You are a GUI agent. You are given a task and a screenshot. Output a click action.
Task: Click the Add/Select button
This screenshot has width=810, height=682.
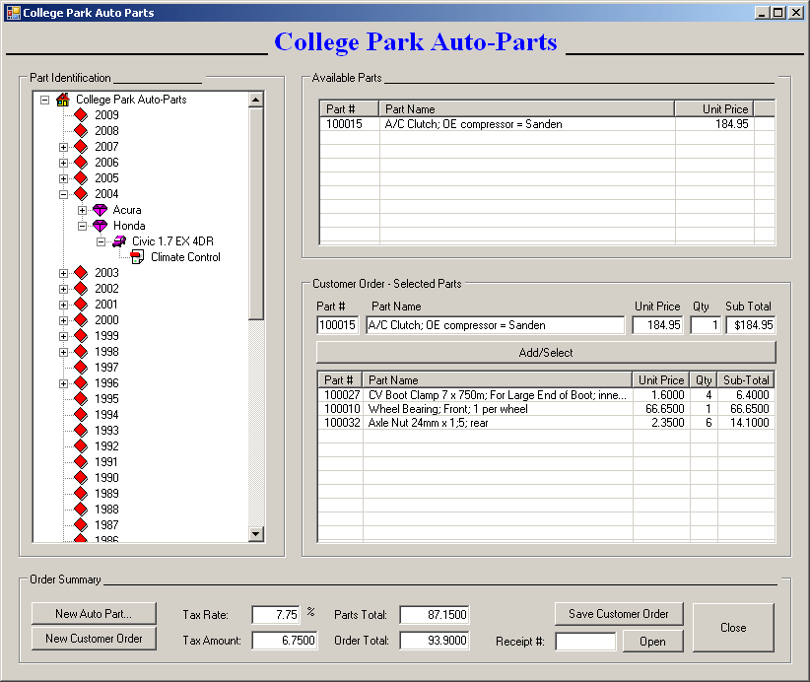(x=546, y=353)
